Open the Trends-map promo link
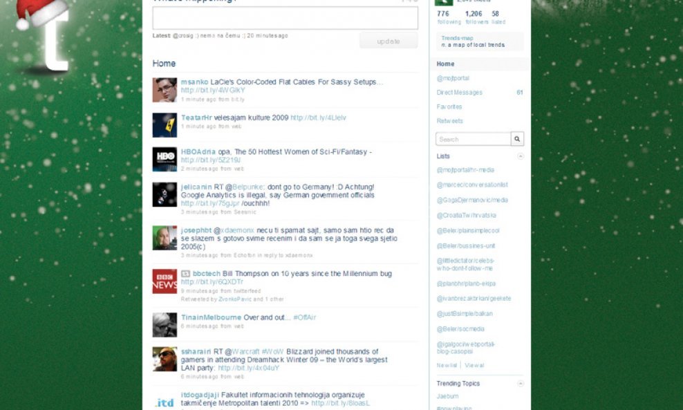 click(457, 38)
